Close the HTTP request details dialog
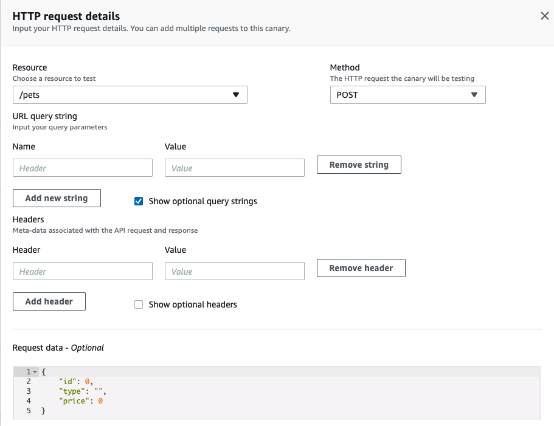554x426 pixels. [544, 16]
